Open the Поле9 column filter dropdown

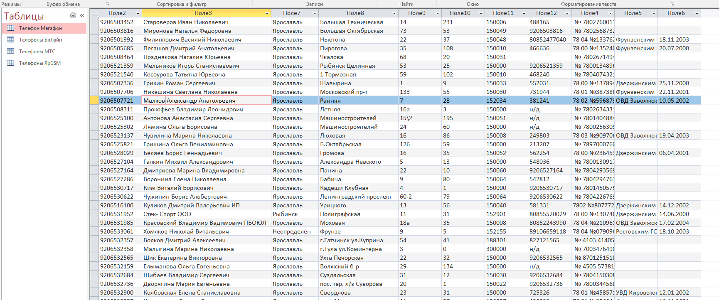pos(437,13)
